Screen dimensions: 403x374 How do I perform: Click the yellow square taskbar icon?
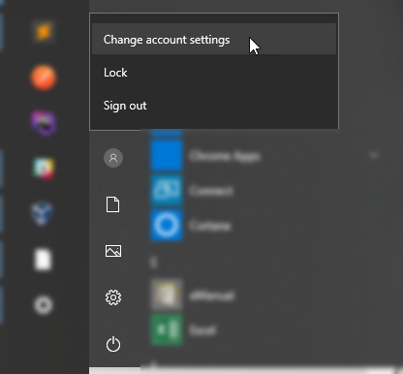pyautogui.click(x=44, y=32)
